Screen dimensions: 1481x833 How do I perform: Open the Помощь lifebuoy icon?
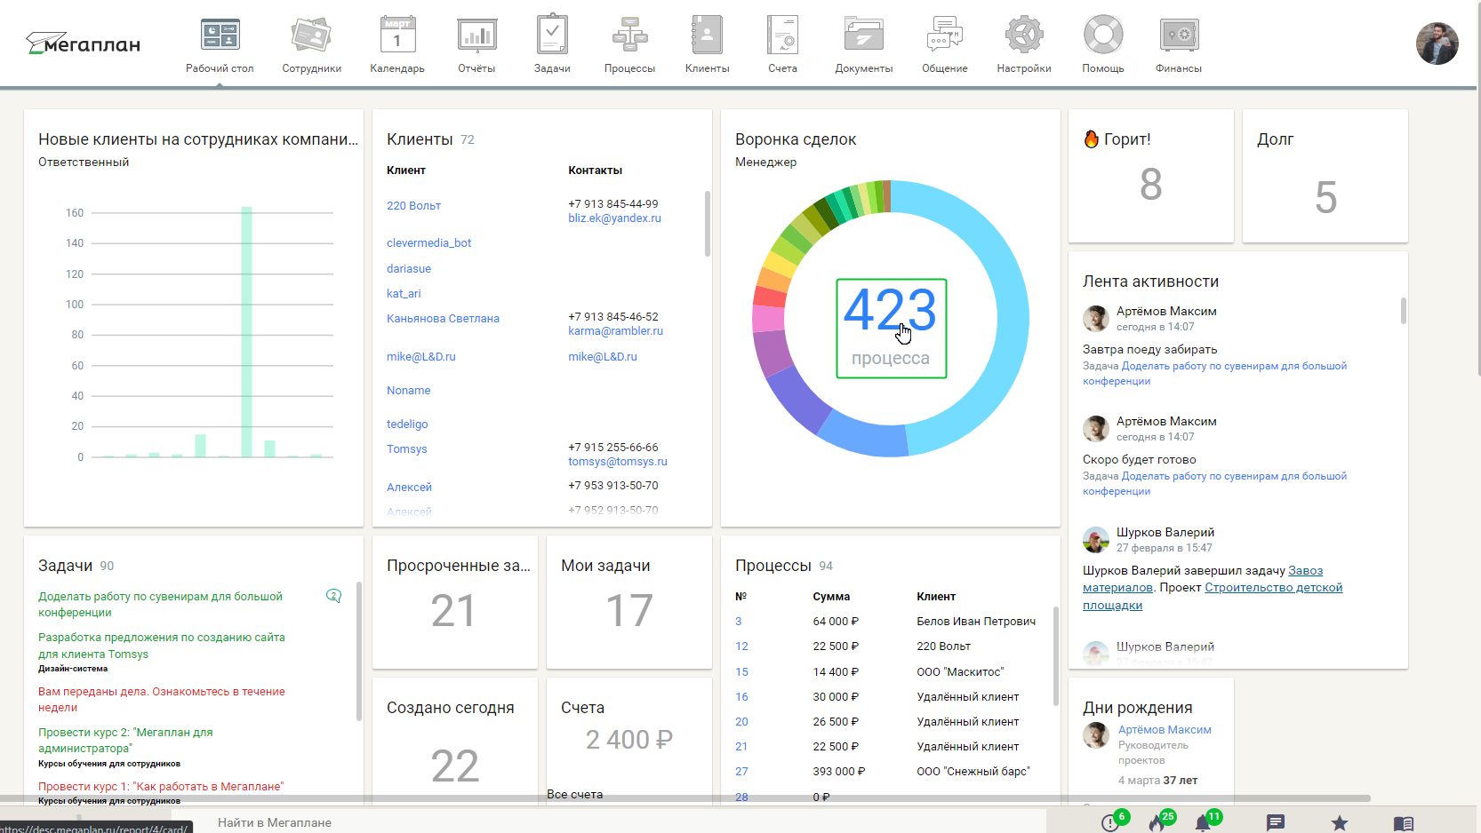[x=1103, y=36]
